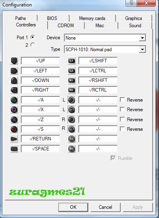Click the OK button
This screenshot has width=159, height=218.
73,207
